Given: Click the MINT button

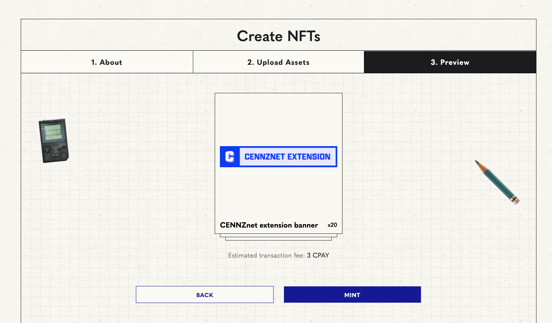Looking at the screenshot, I should point(352,295).
